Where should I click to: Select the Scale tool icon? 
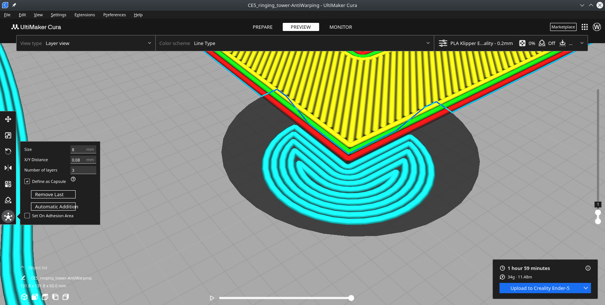pos(8,135)
